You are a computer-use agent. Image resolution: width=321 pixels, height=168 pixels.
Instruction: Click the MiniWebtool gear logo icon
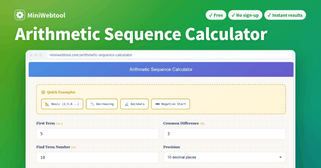(20, 15)
